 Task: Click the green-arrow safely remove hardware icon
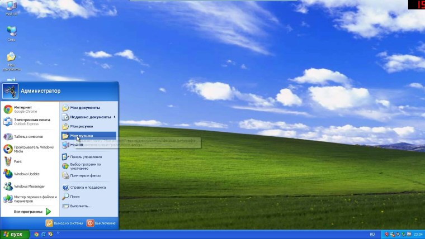(x=403, y=235)
